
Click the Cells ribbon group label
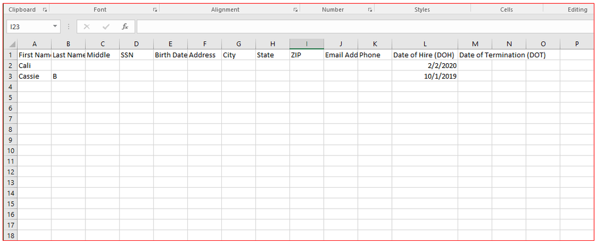pyautogui.click(x=507, y=10)
